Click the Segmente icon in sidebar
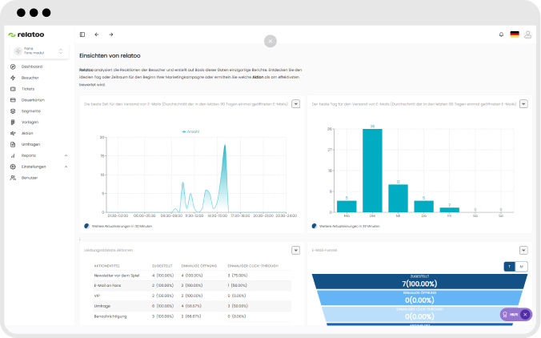This screenshot has width=541, height=338. pyautogui.click(x=13, y=111)
